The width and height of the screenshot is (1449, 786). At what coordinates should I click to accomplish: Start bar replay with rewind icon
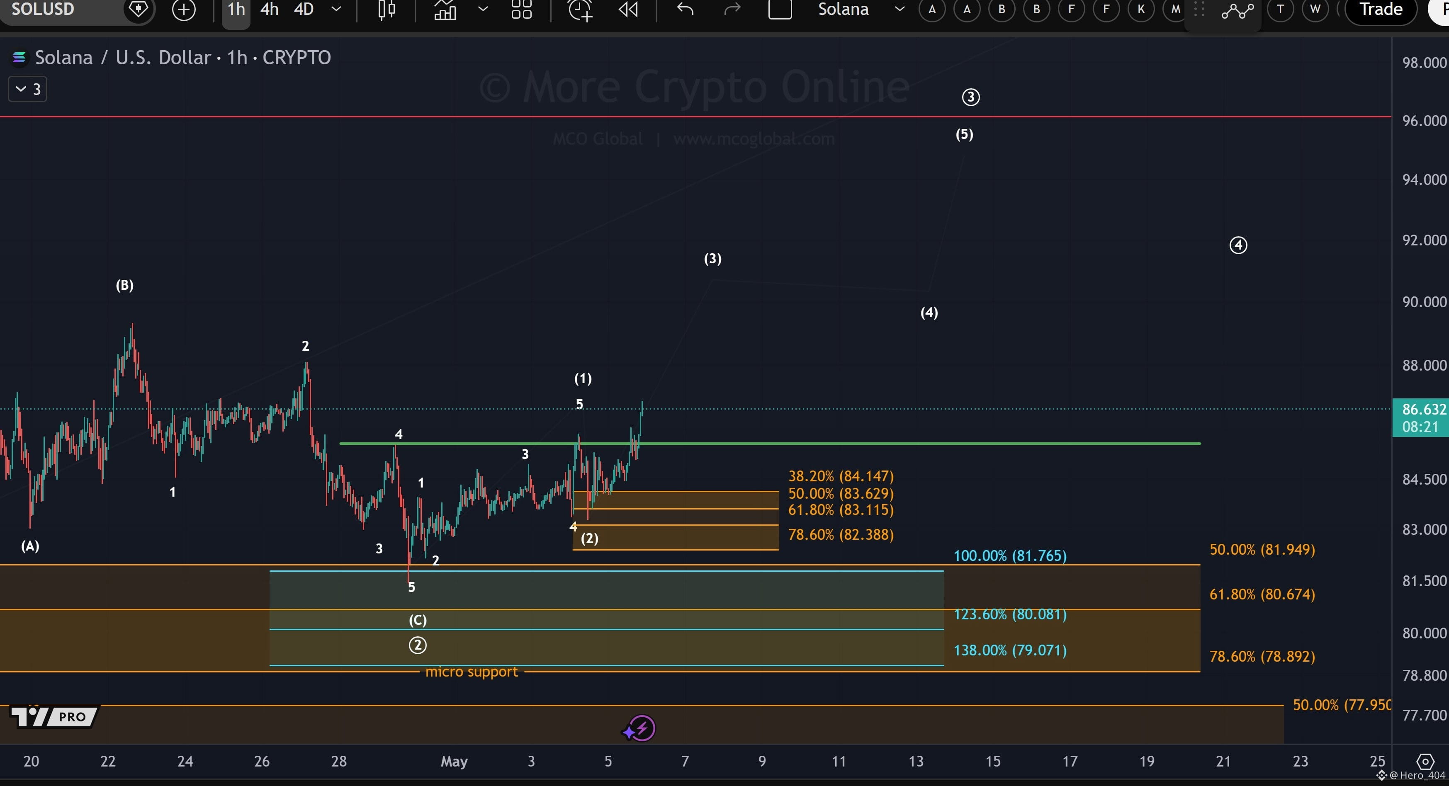(x=628, y=10)
